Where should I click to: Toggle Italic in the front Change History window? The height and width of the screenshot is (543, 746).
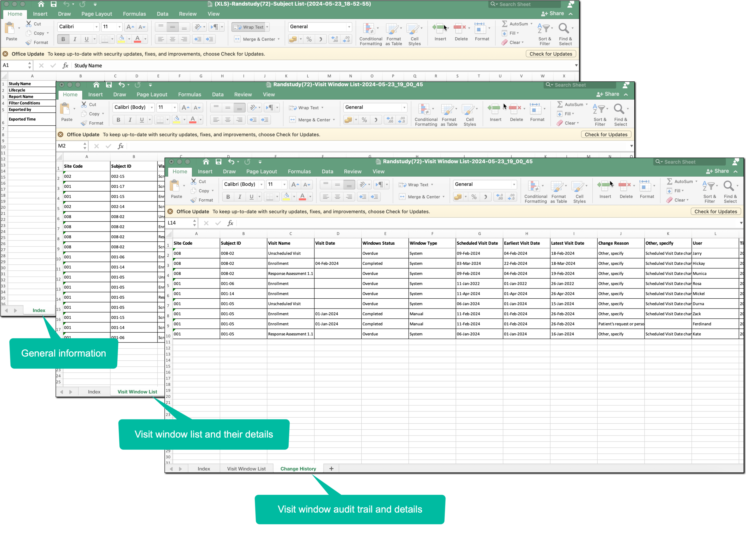[240, 197]
